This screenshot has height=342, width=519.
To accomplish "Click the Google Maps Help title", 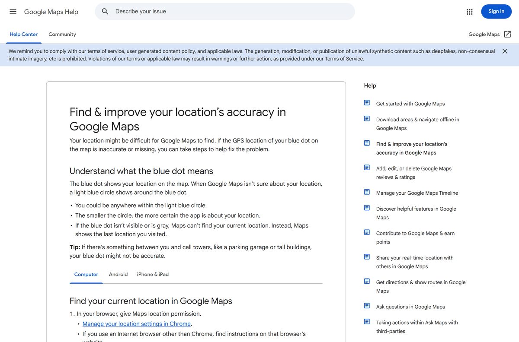I will pyautogui.click(x=51, y=12).
